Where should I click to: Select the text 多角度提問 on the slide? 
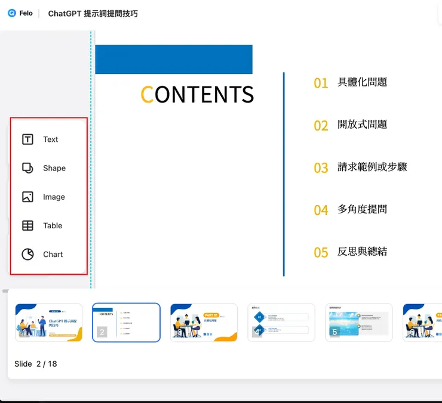click(363, 209)
